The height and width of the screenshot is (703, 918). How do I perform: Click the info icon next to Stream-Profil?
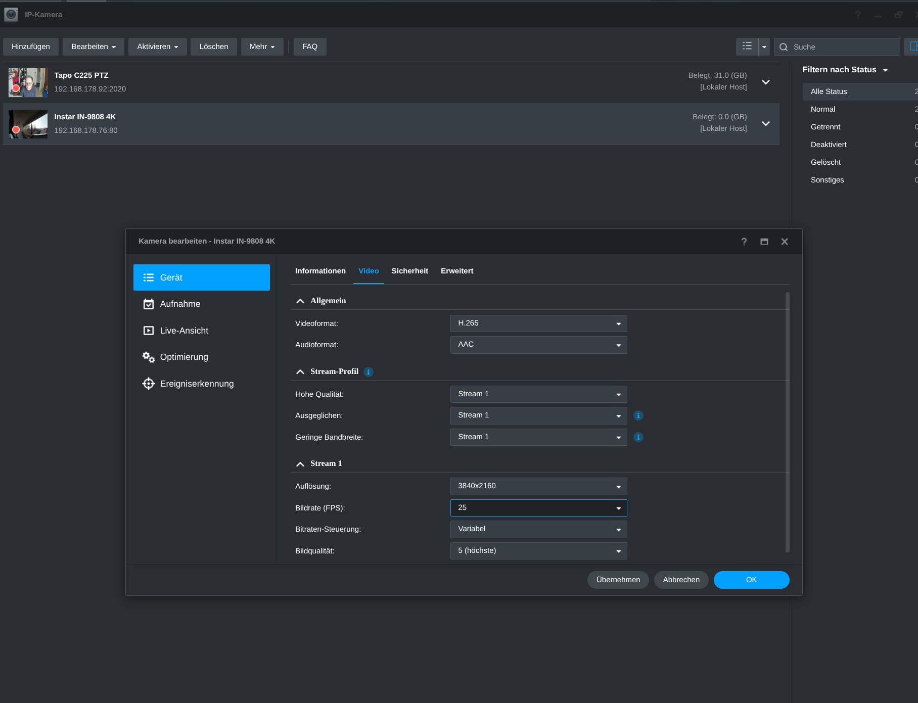click(x=369, y=372)
